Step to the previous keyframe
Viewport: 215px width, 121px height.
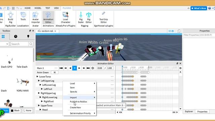click(x=66, y=68)
